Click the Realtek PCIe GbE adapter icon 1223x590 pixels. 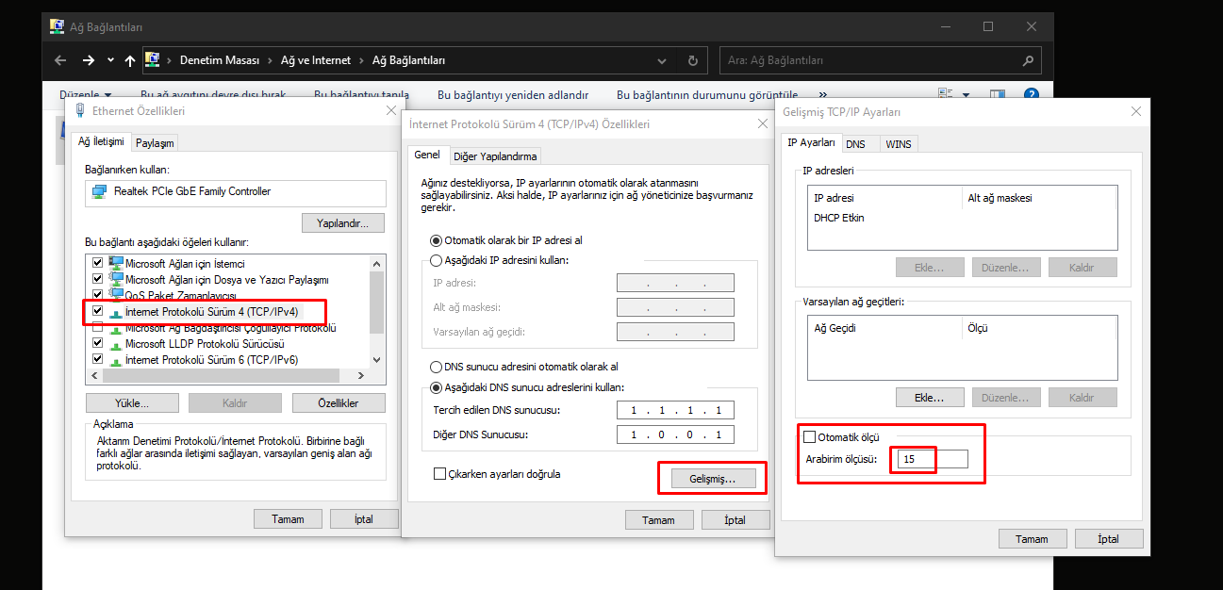point(99,192)
